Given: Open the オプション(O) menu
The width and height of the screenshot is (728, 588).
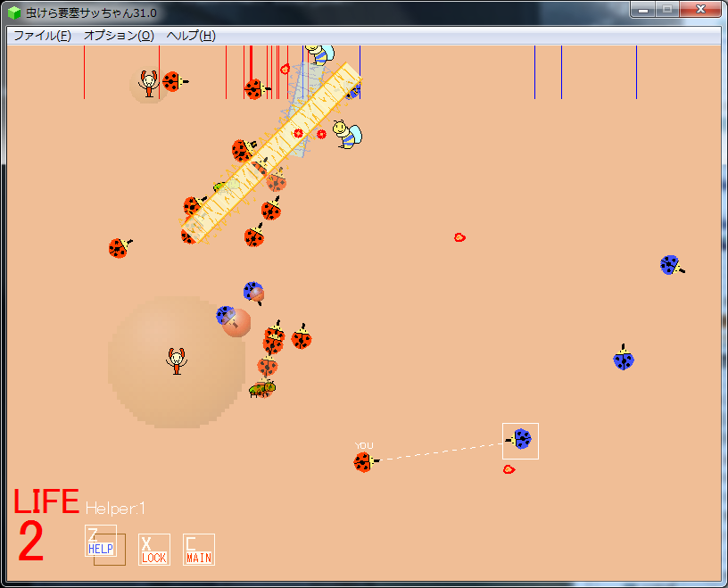Looking at the screenshot, I should coord(119,36).
